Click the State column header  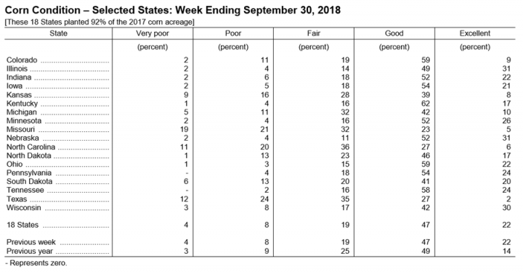[x=58, y=33]
